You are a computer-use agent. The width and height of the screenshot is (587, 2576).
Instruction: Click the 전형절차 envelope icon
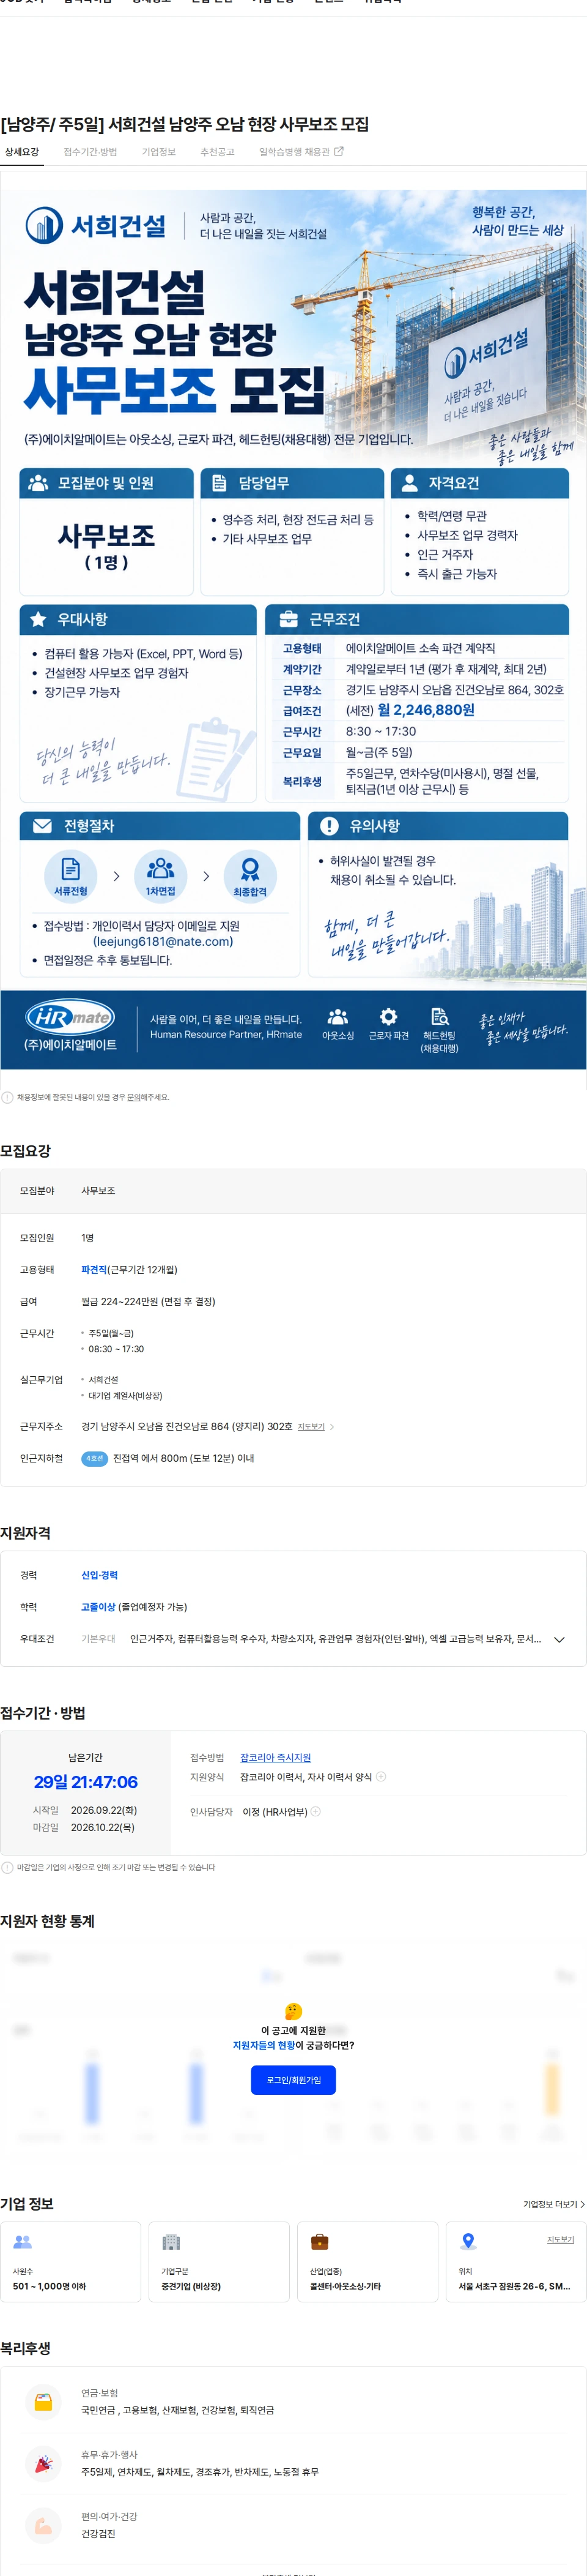point(42,826)
